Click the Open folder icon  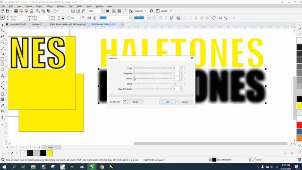[8, 11]
